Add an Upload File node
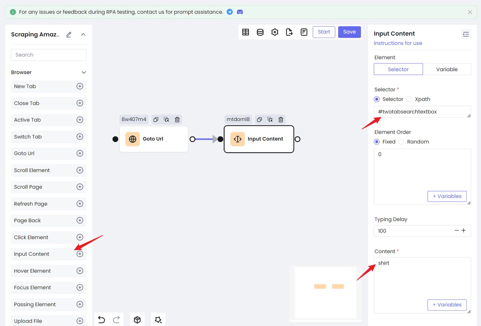The height and width of the screenshot is (326, 481). coord(80,321)
